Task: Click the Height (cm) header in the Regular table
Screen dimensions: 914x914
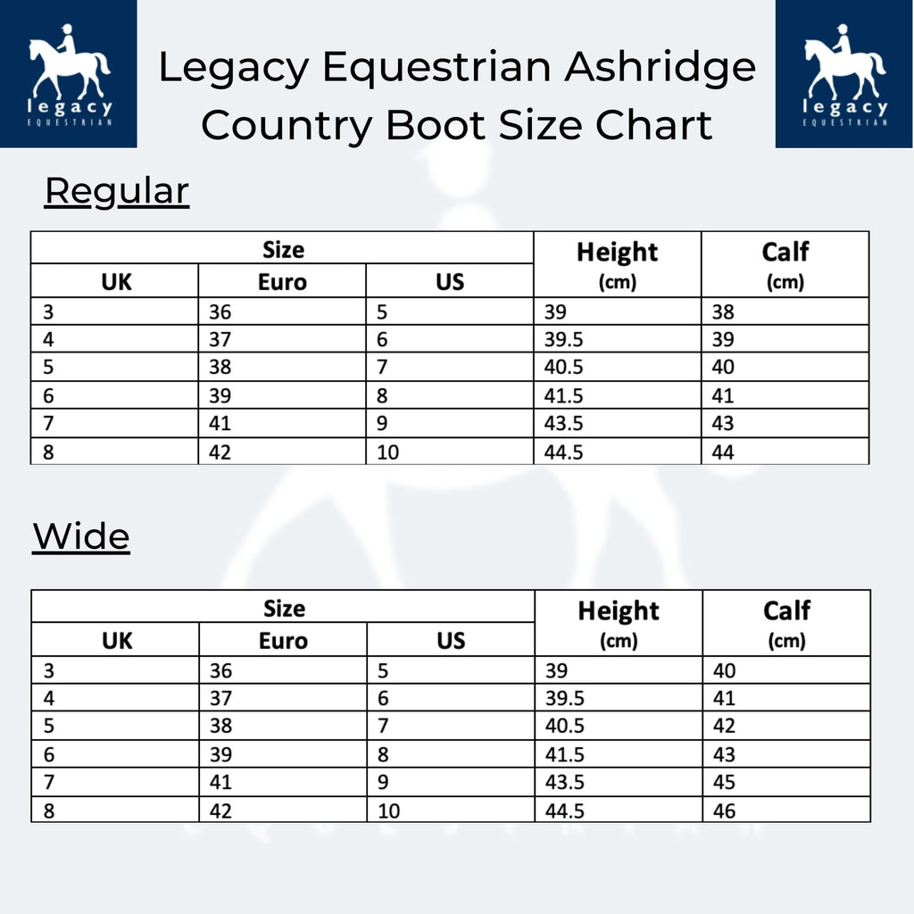Action: (617, 264)
